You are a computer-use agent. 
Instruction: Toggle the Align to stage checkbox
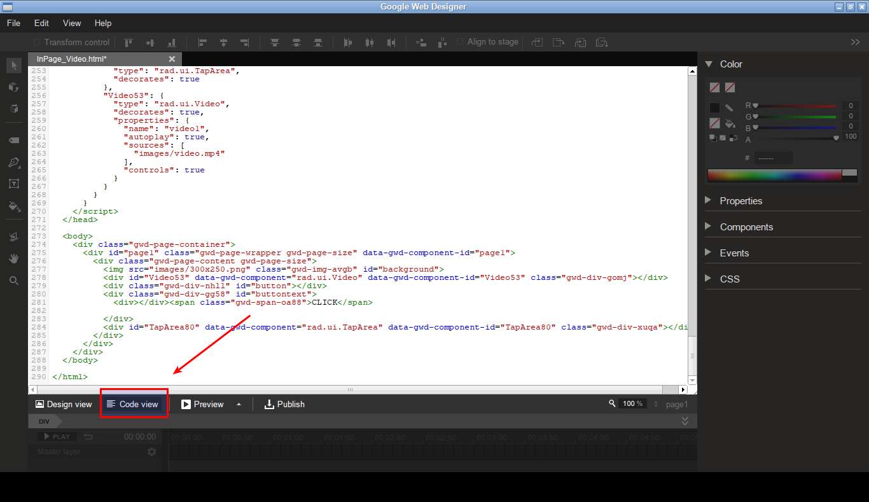click(461, 42)
